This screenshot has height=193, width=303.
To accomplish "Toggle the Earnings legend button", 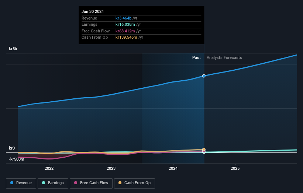I will pyautogui.click(x=53, y=183).
